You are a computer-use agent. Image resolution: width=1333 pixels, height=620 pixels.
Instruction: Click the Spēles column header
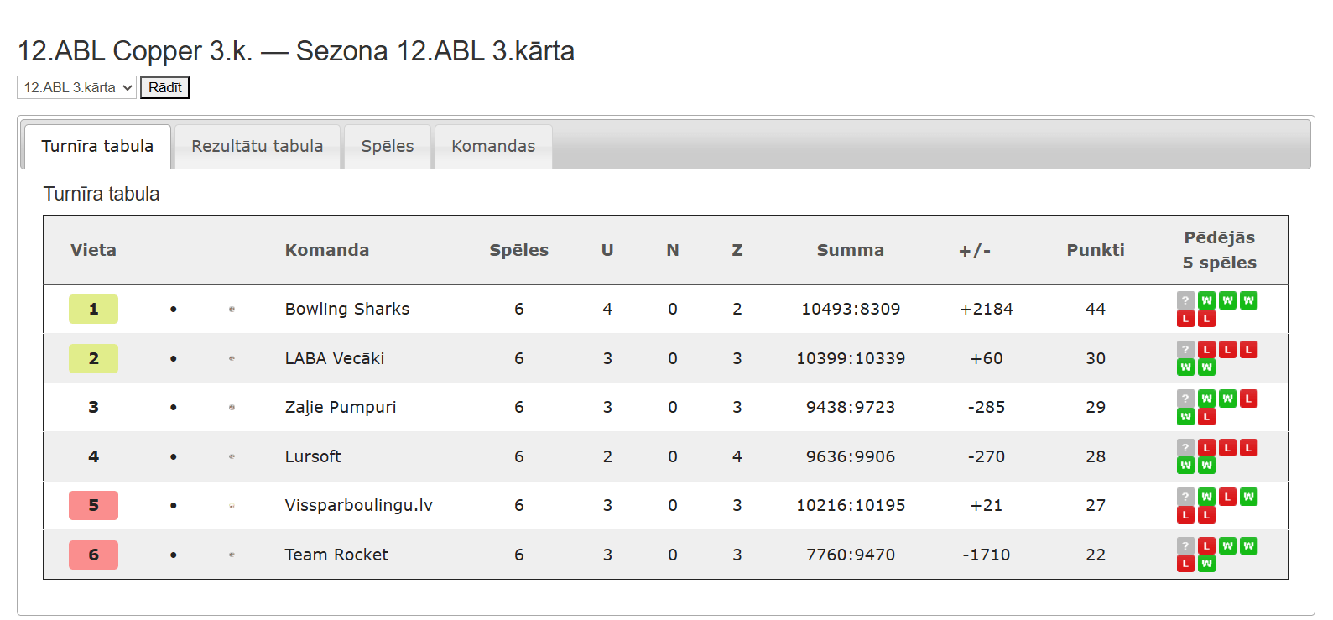coord(519,250)
